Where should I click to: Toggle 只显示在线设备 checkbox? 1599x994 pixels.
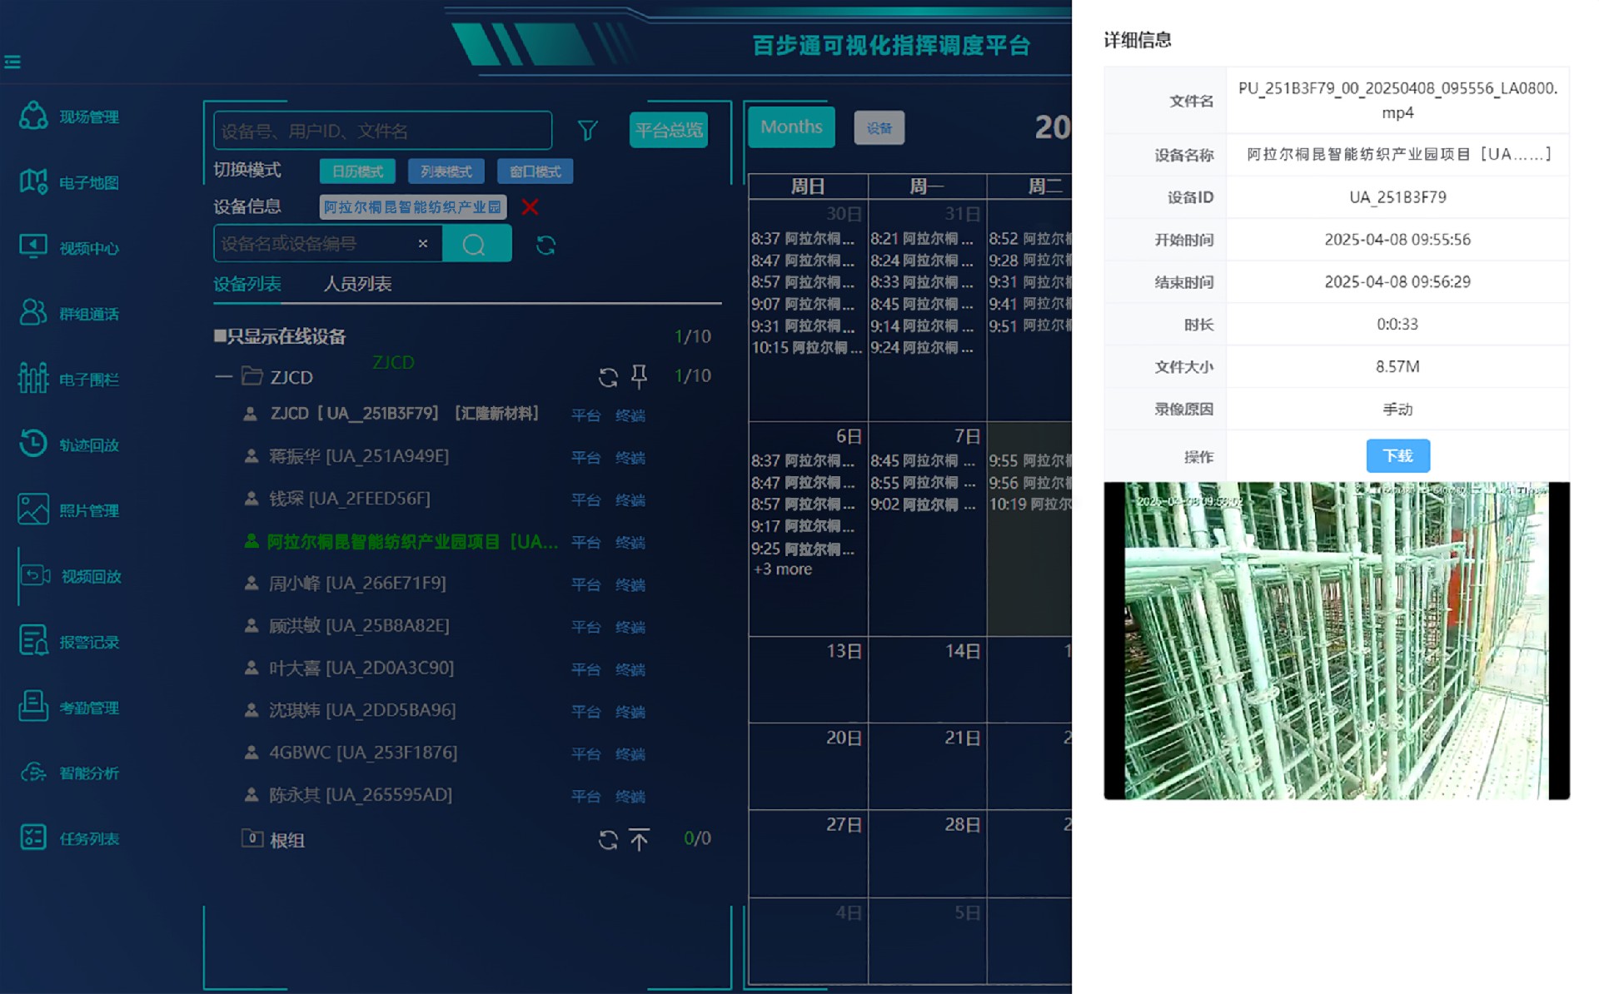pos(220,336)
